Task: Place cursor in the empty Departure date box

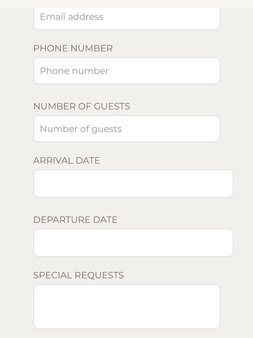Action: tap(133, 243)
